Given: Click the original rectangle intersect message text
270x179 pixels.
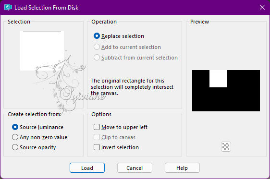Looking at the screenshot, I should pyautogui.click(x=132, y=87).
